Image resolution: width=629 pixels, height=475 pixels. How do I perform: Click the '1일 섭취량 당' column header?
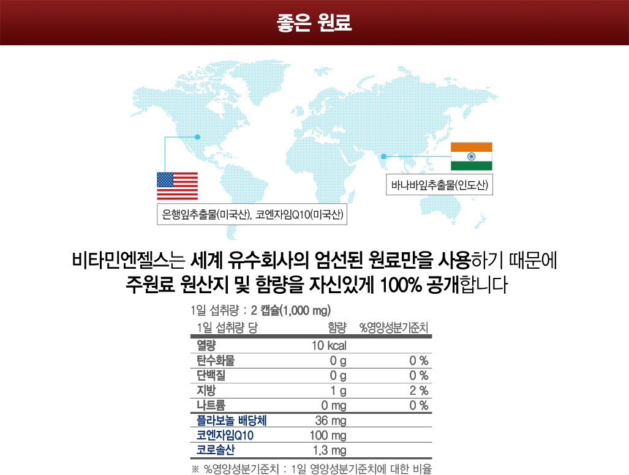coord(227,327)
